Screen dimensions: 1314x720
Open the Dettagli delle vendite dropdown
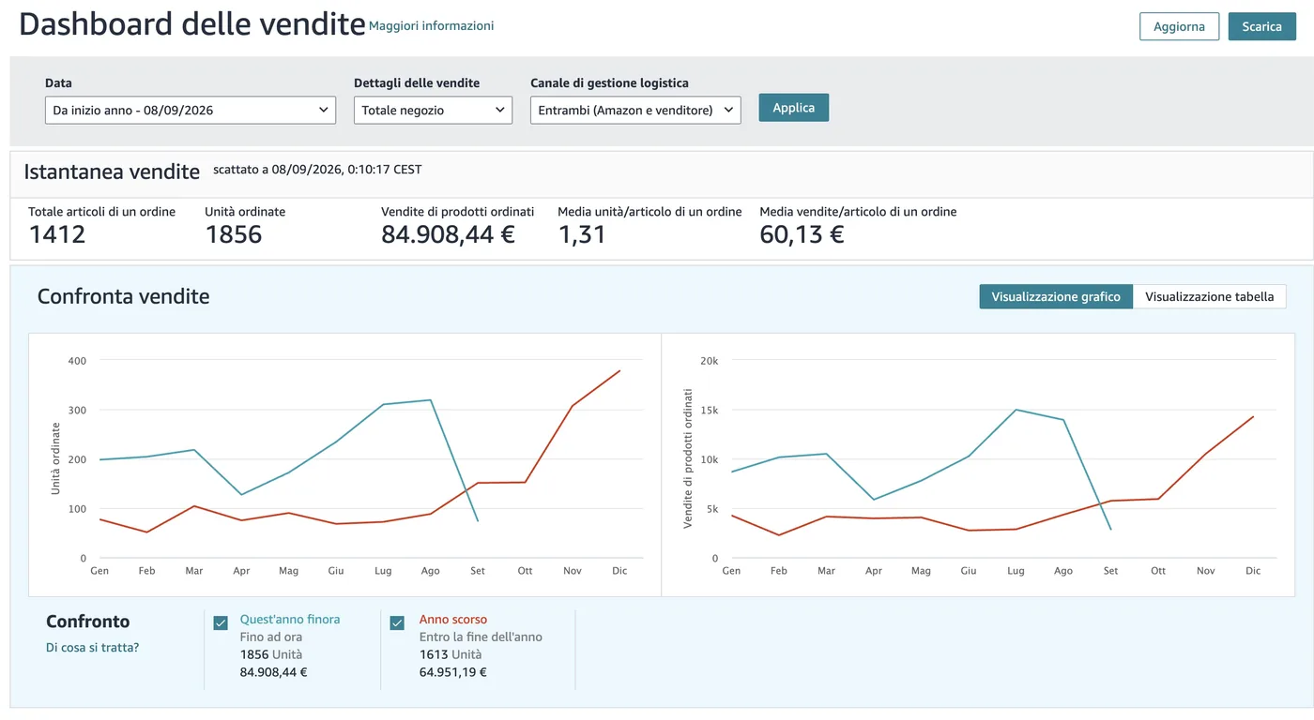pyautogui.click(x=433, y=110)
